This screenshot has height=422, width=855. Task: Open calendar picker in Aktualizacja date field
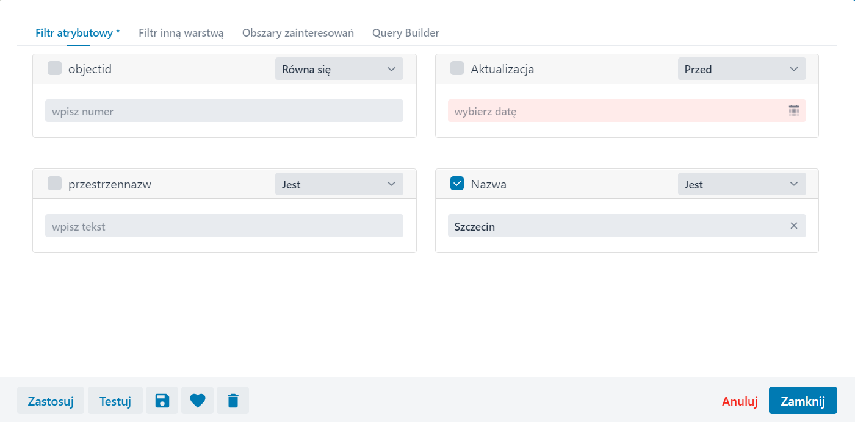(793, 111)
